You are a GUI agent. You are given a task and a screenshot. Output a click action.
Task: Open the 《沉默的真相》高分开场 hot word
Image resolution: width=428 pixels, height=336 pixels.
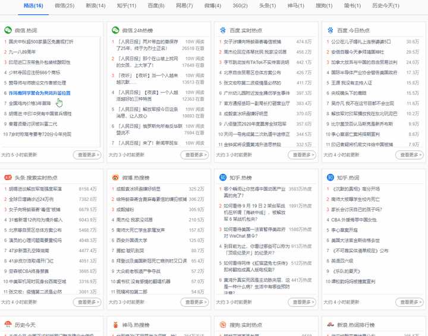[x=355, y=189]
